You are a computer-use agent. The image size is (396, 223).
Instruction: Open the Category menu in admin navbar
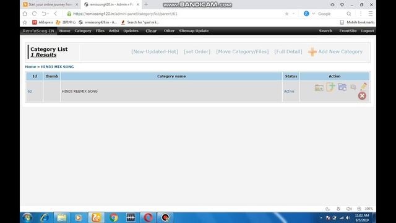click(83, 31)
